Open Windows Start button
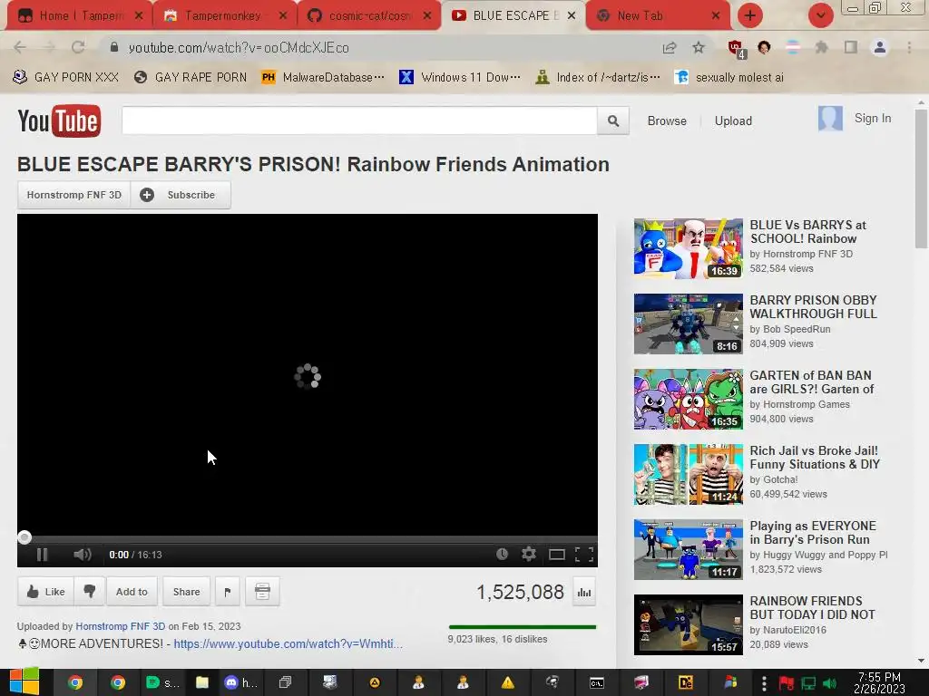The width and height of the screenshot is (929, 696). [24, 681]
